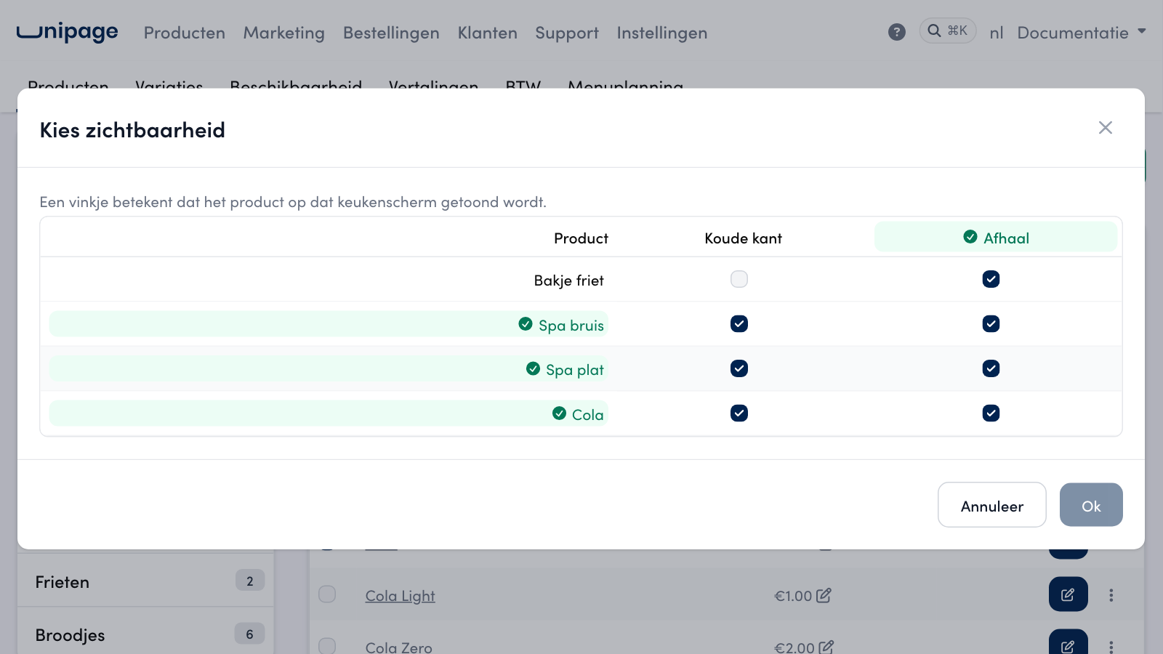Toggle Afhaal for Spa plat

point(991,368)
